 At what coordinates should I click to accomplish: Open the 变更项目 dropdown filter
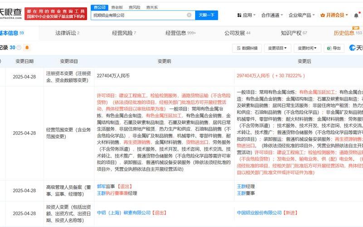coord(277,48)
